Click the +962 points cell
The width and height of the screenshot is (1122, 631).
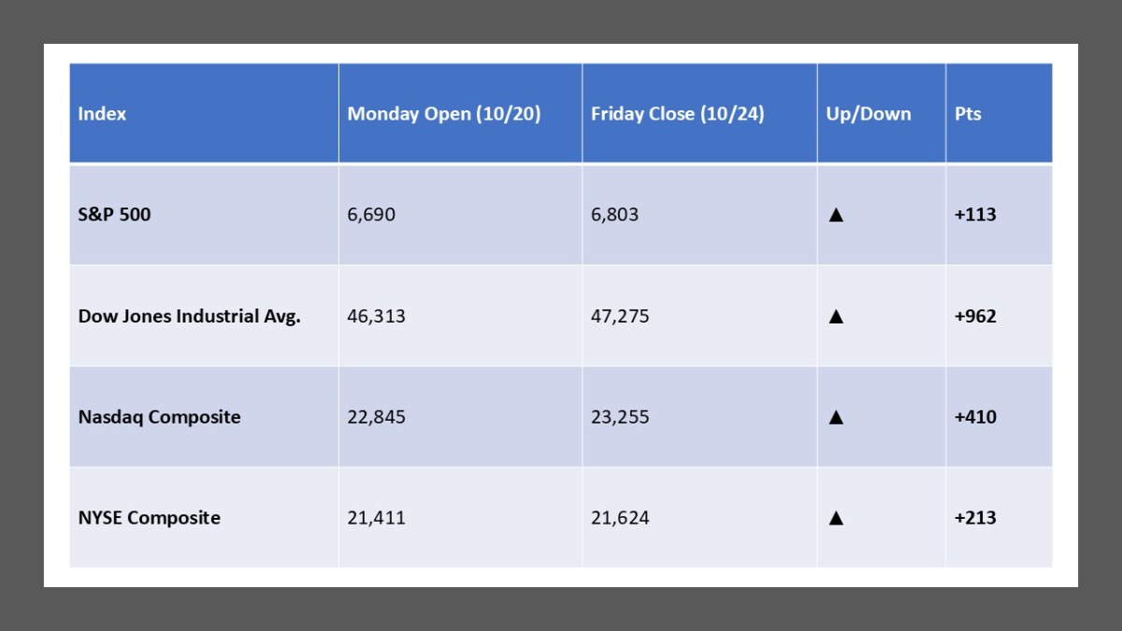point(975,316)
